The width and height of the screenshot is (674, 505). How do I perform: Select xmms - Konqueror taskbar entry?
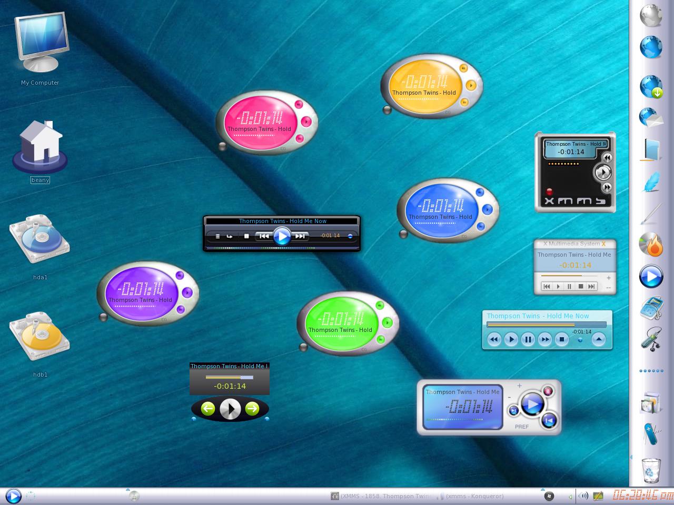[x=471, y=496]
